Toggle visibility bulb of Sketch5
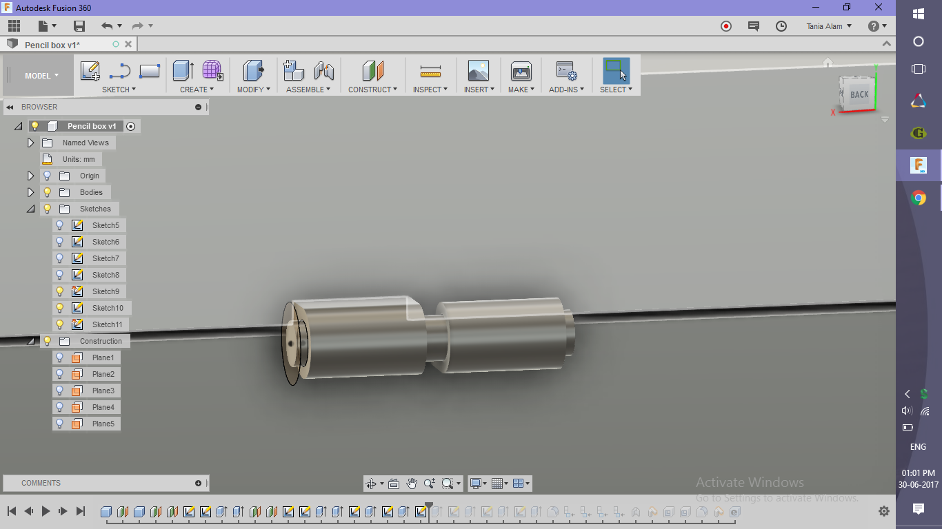Image resolution: width=942 pixels, height=529 pixels. [60, 225]
